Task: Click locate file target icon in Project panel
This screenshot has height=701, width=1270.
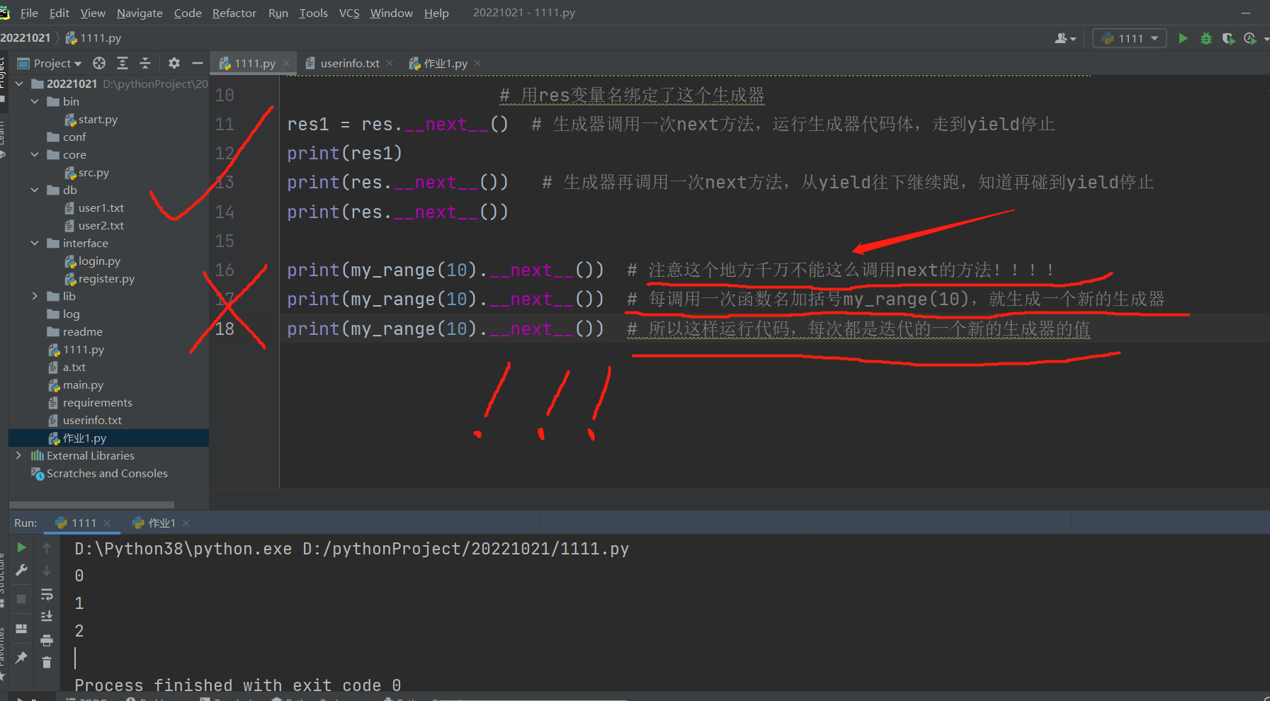Action: [99, 63]
